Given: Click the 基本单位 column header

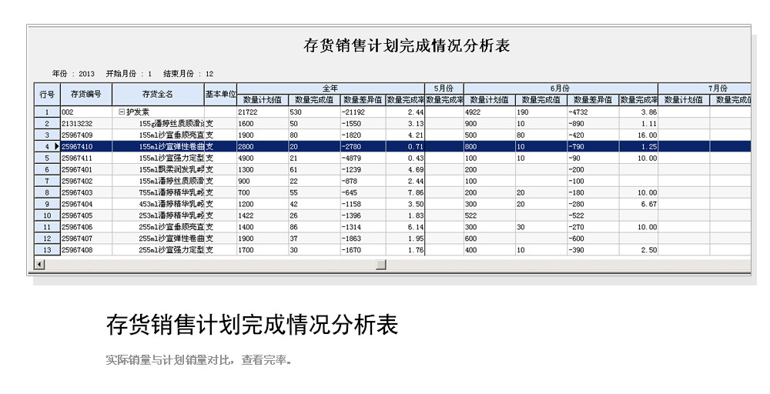Looking at the screenshot, I should pos(220,94).
